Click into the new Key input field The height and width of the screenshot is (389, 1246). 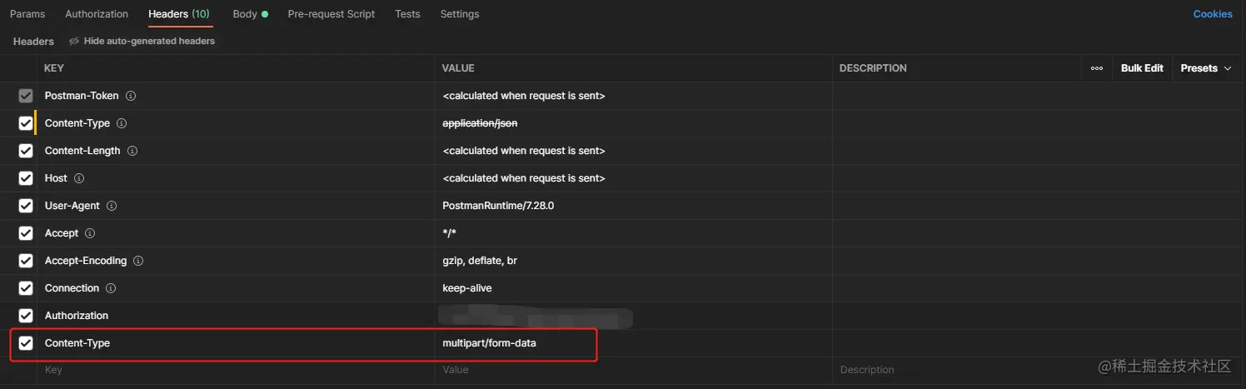(236, 370)
